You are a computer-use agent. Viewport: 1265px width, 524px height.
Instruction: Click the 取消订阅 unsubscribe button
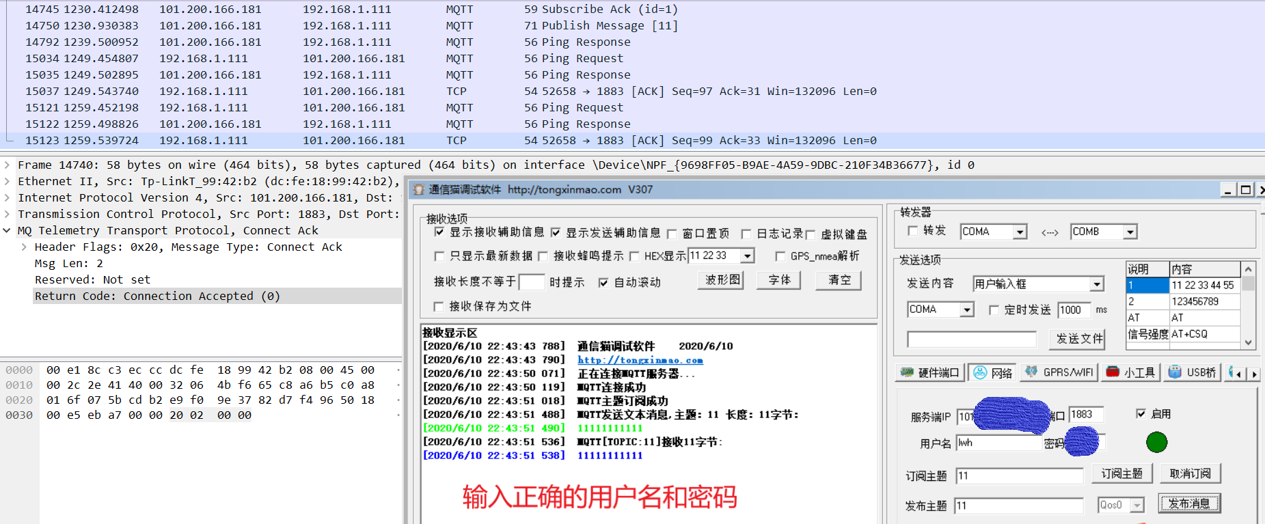1190,473
